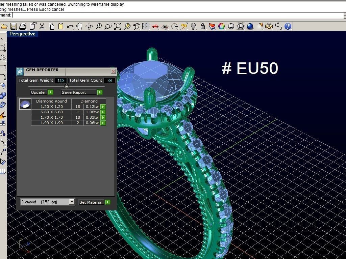Click the Save floppy disk icon

14,26
